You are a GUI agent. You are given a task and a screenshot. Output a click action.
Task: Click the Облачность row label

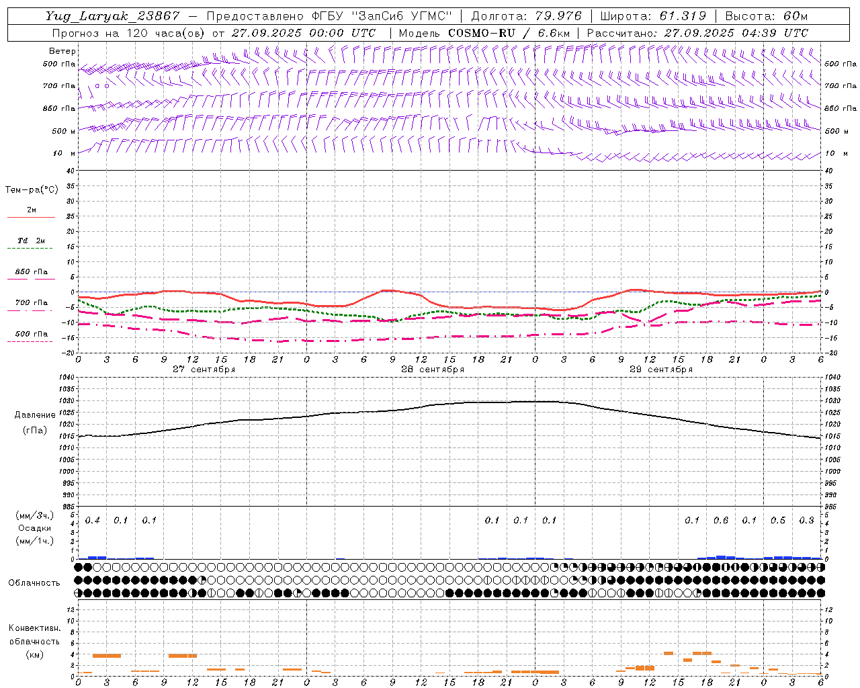point(34,583)
